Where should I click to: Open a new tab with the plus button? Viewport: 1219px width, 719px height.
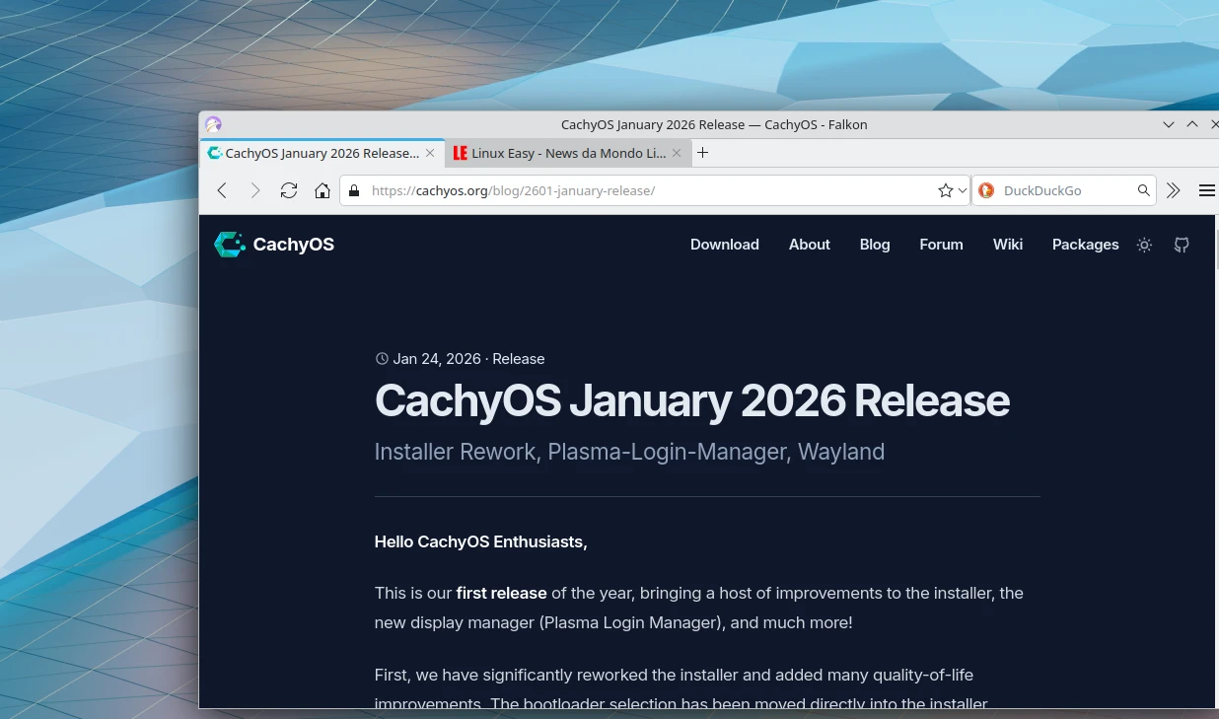tap(702, 153)
